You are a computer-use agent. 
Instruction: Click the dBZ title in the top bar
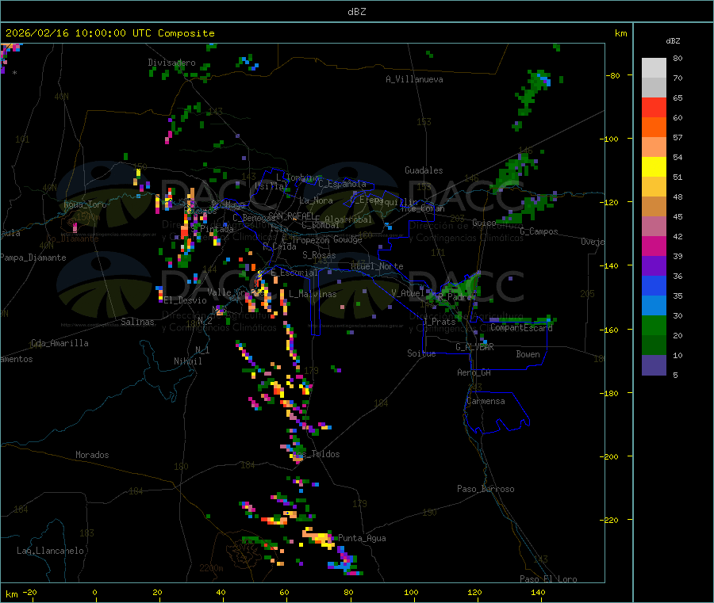click(x=356, y=12)
